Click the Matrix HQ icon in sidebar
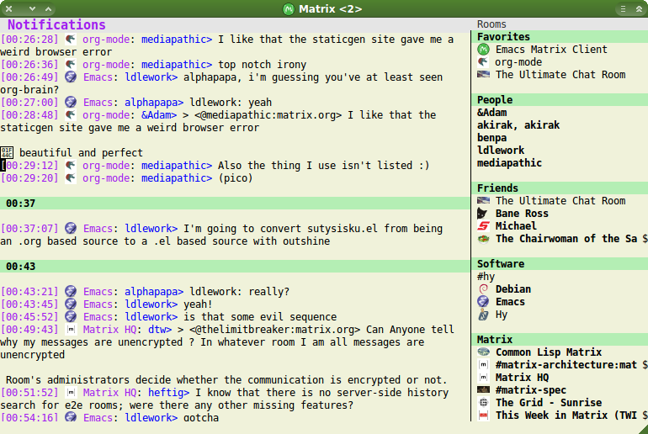 [483, 378]
